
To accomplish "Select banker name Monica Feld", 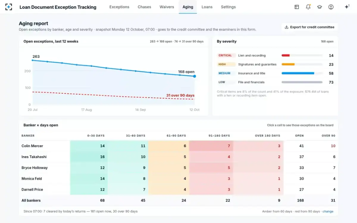I will [32, 179].
